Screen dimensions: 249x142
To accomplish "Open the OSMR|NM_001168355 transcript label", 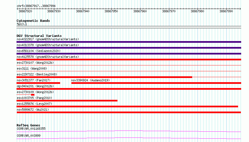I will (x=31, y=129).
